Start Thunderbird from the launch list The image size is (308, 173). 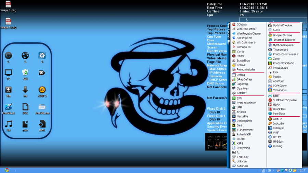(281, 50)
